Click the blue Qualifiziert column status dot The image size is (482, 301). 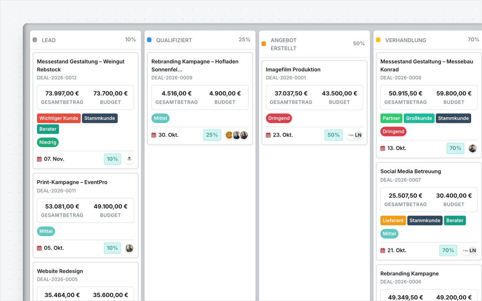tap(149, 40)
